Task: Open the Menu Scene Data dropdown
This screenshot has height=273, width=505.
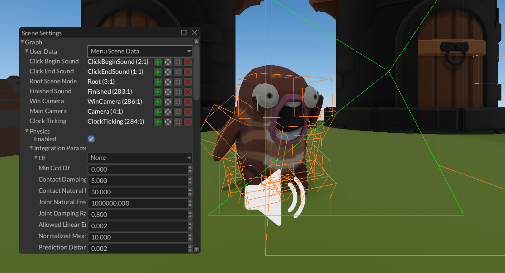Action: click(x=140, y=51)
